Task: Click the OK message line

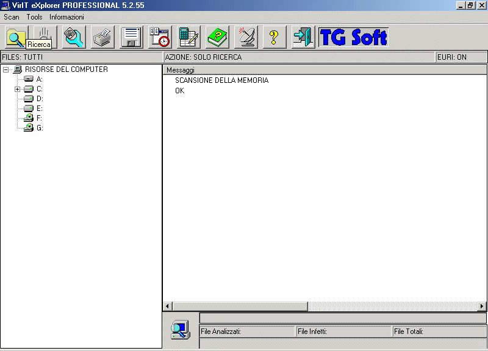Action: tap(179, 90)
